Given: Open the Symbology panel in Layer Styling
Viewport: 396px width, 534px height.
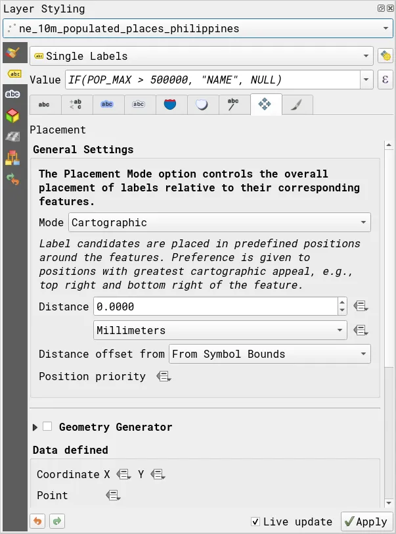Looking at the screenshot, I should 14,53.
